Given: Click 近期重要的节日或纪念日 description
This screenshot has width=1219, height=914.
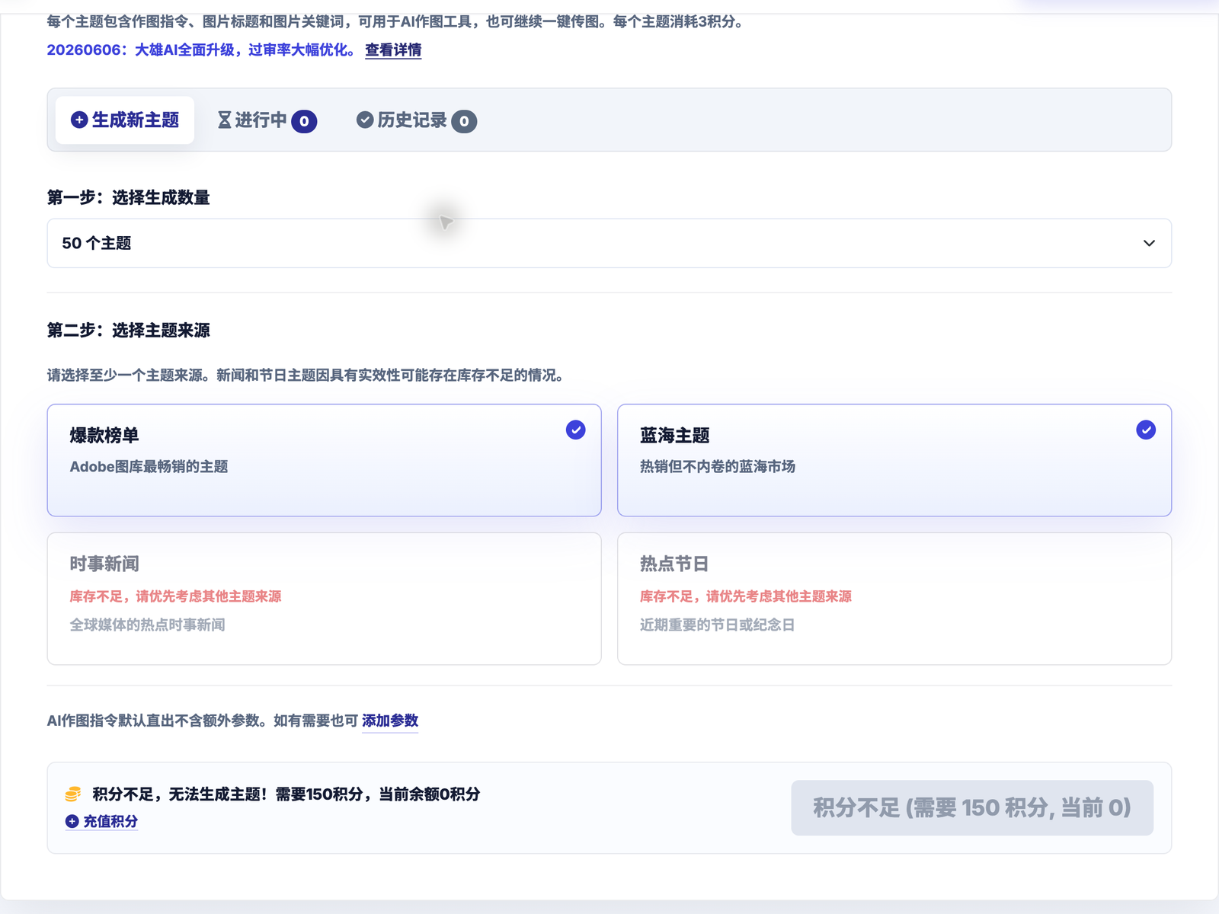Looking at the screenshot, I should point(717,625).
